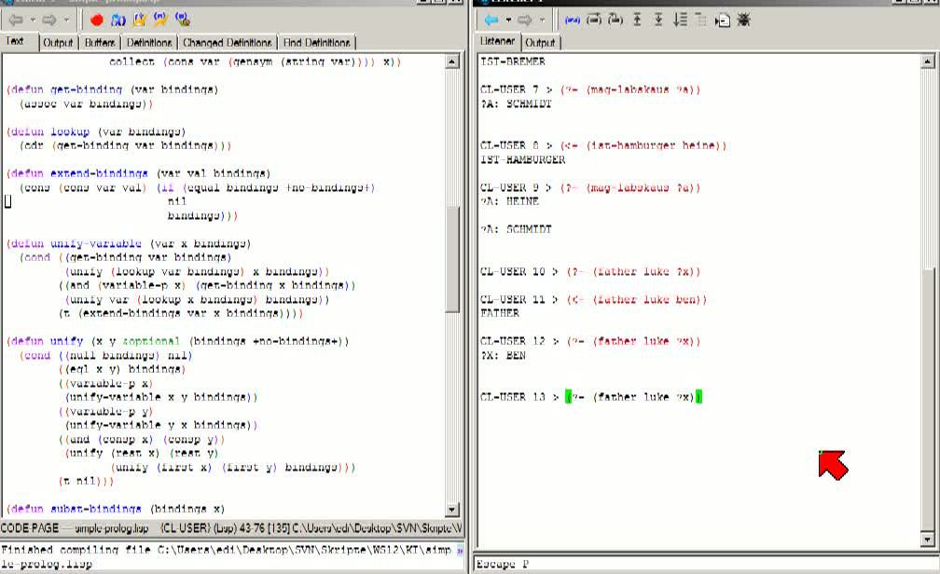Screen dimensions: 940x574
Task: Click the 'IST-BREMER' output line in Listener
Action: coord(513,61)
